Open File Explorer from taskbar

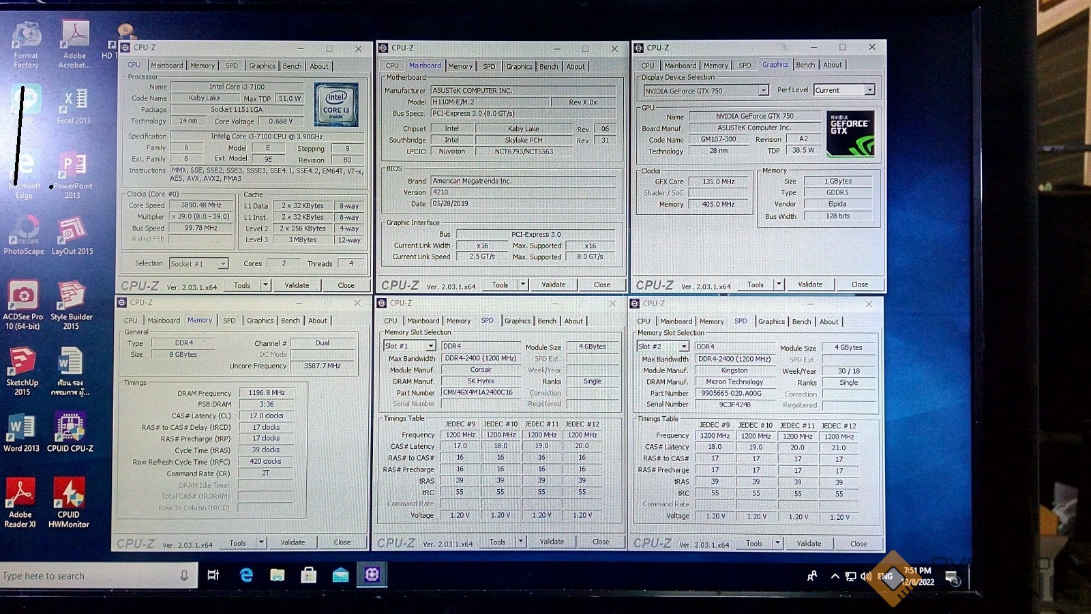(x=278, y=575)
